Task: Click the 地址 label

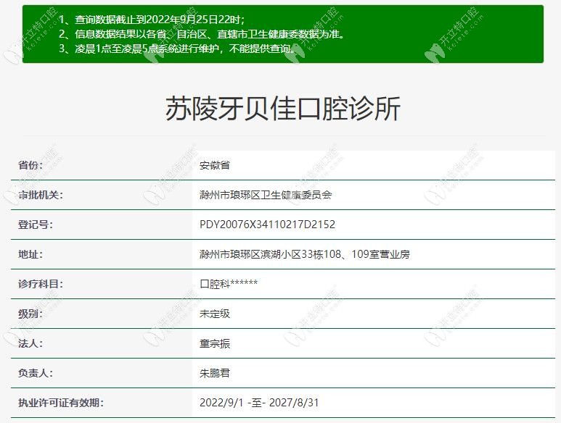Action: 30,254
